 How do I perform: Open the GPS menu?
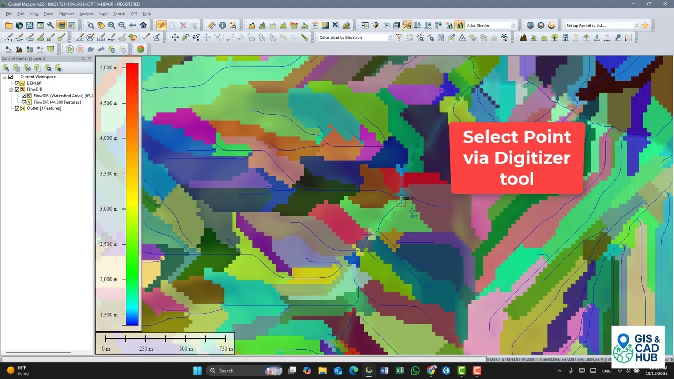[x=134, y=14]
